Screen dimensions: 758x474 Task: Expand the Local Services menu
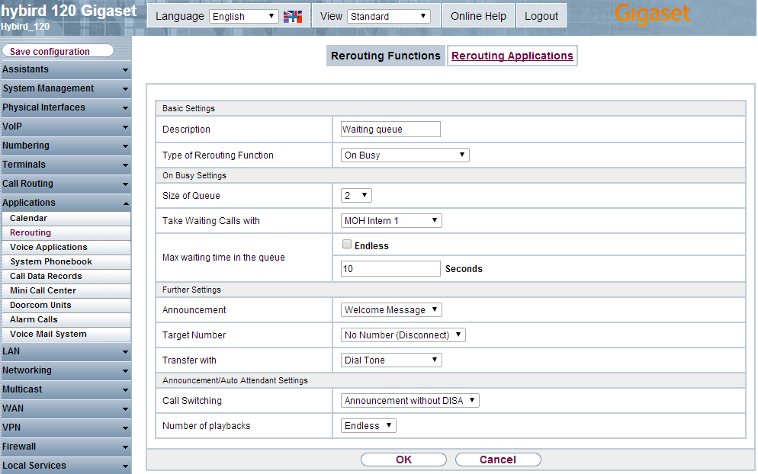66,466
